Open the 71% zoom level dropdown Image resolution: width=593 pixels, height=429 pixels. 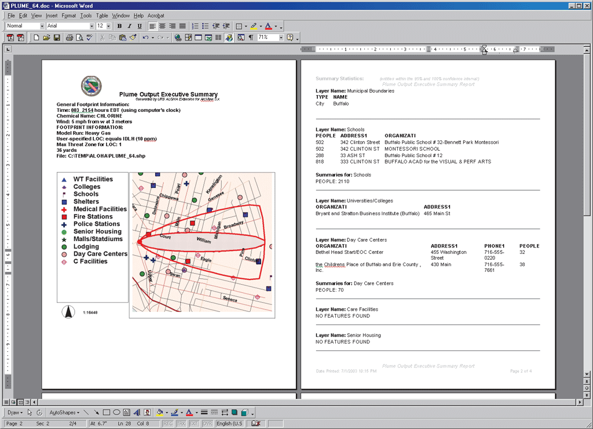[x=281, y=38]
